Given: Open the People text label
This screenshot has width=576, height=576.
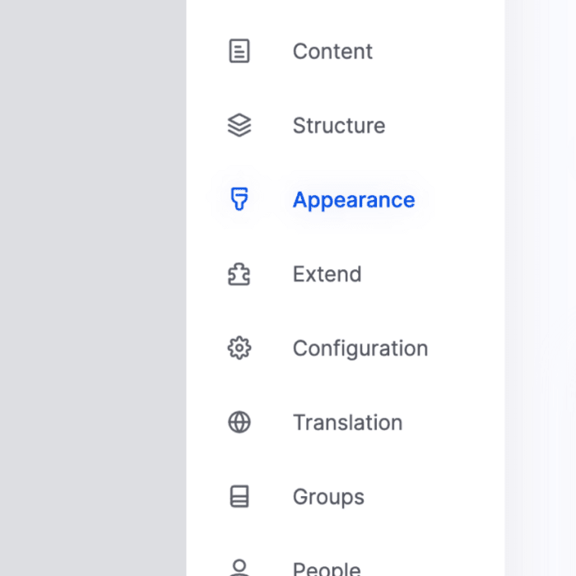Looking at the screenshot, I should (327, 569).
